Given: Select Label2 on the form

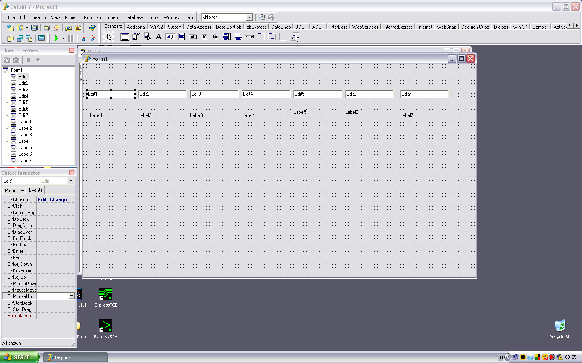Looking at the screenshot, I should pyautogui.click(x=145, y=115).
